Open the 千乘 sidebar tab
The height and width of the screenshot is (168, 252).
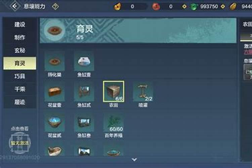pos(20,89)
